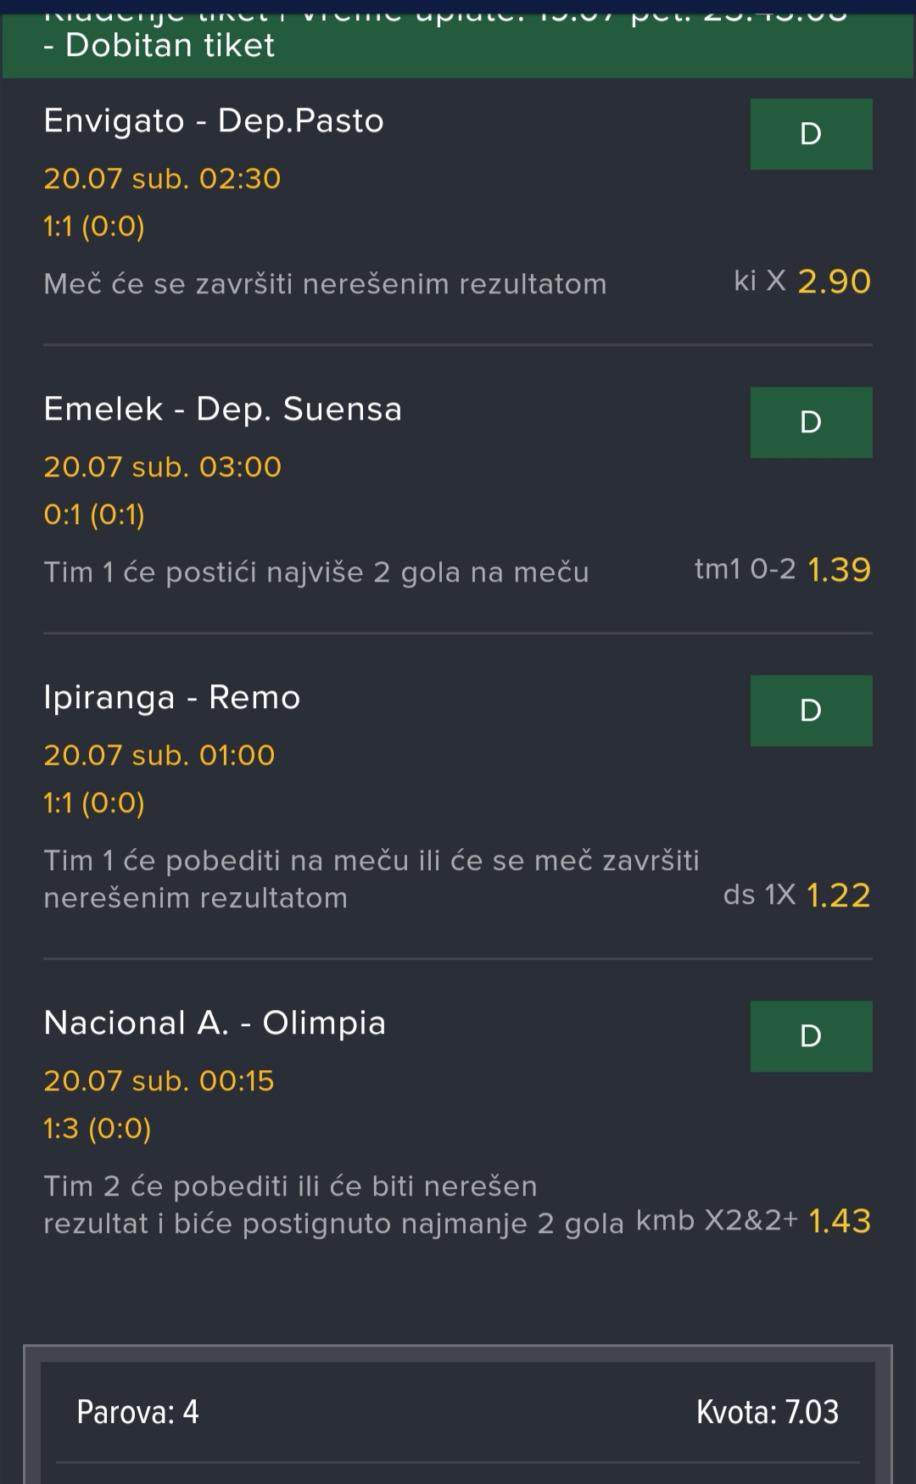Click the green D badge for Envigato match

tap(811, 134)
